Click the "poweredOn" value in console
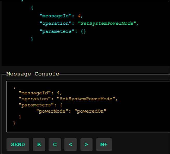This screenshot has width=170, height=154. pyautogui.click(x=90, y=111)
